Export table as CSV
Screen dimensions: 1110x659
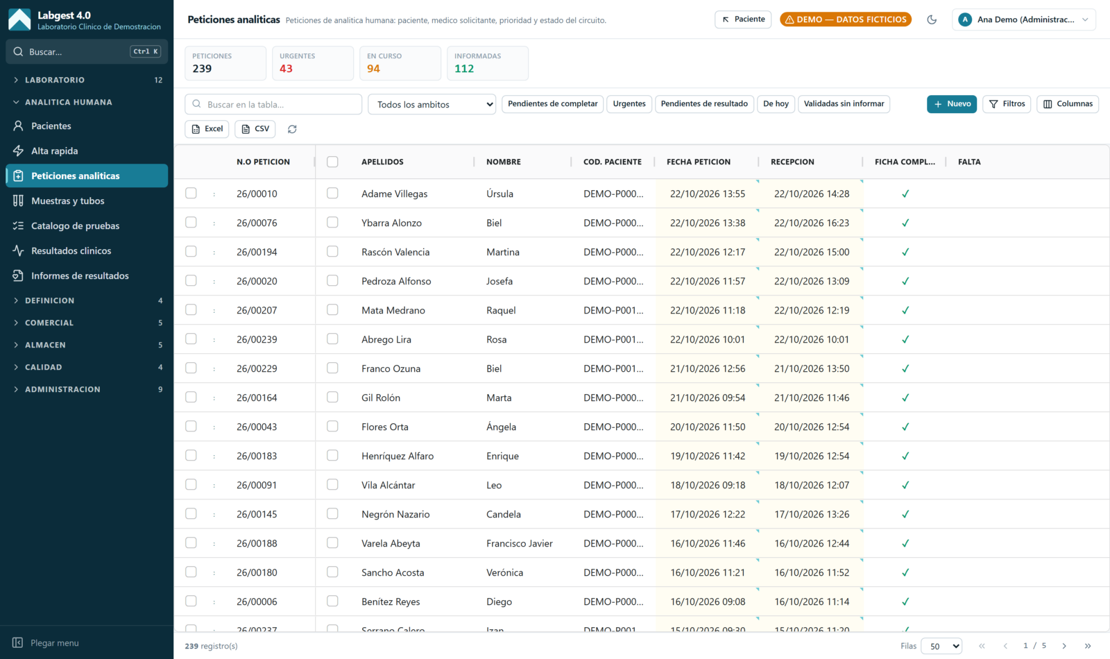point(255,129)
